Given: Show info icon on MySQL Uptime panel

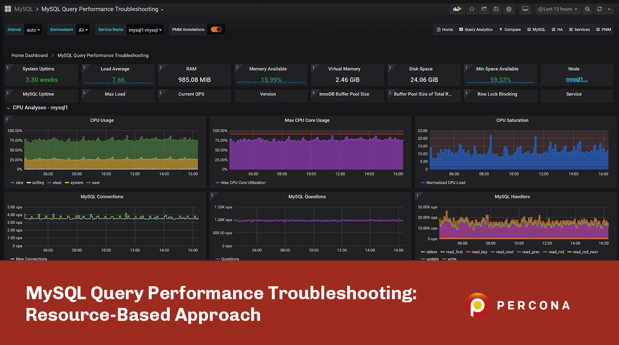Looking at the screenshot, I should pyautogui.click(x=7, y=92).
